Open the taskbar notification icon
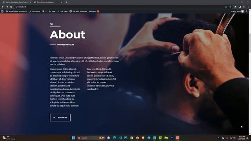The width and height of the screenshot is (251, 141). tap(247, 138)
